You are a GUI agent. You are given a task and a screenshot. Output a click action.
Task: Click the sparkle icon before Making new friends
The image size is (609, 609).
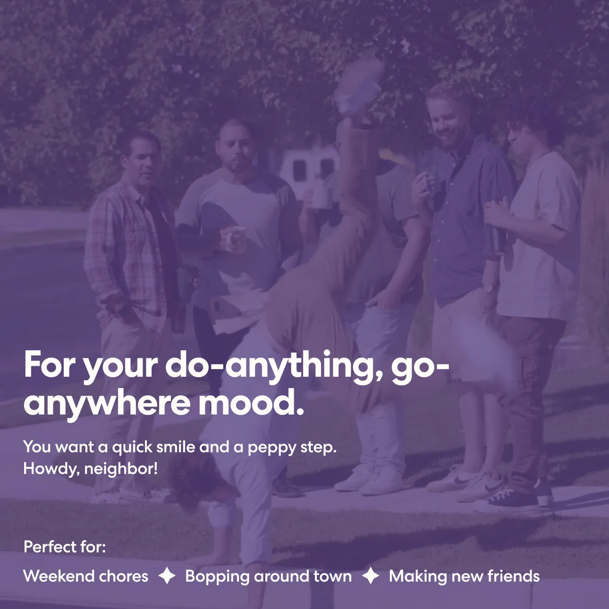coord(371,576)
